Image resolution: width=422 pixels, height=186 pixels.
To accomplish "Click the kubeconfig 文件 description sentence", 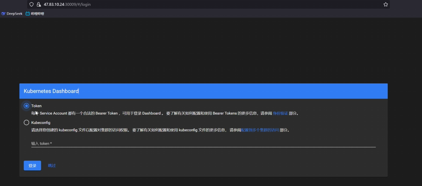I will pyautogui.click(x=160, y=130).
